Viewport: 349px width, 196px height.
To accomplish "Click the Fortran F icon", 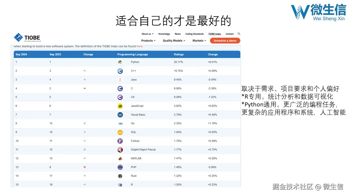I will click(x=120, y=141).
